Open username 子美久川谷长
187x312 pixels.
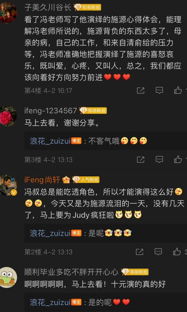click(48, 8)
